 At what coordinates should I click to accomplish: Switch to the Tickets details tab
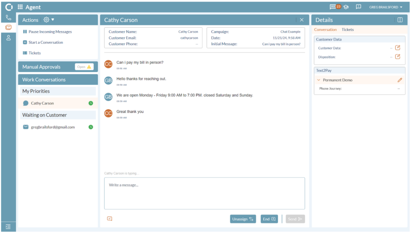(348, 30)
